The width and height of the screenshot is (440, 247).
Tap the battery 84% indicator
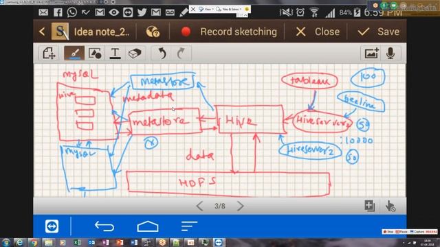[350, 12]
